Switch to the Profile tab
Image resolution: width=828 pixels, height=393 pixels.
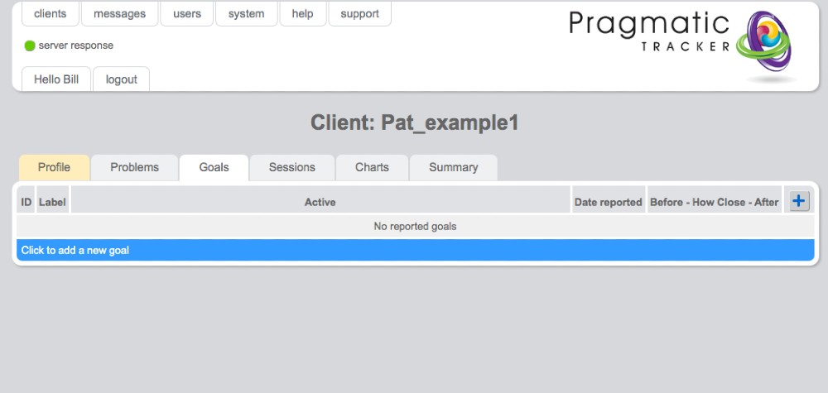pyautogui.click(x=54, y=167)
